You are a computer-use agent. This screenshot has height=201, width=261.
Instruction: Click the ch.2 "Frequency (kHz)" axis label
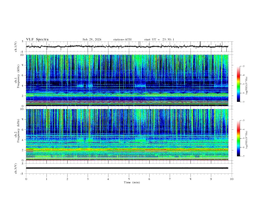(x=18, y=131)
